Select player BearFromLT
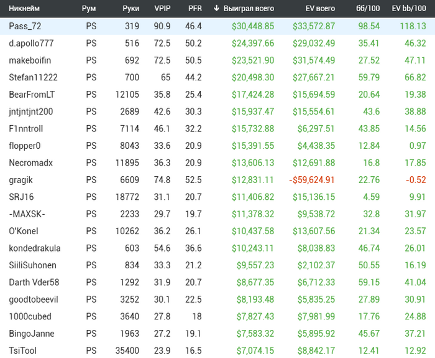This screenshot has height=358, width=435. coord(32,95)
